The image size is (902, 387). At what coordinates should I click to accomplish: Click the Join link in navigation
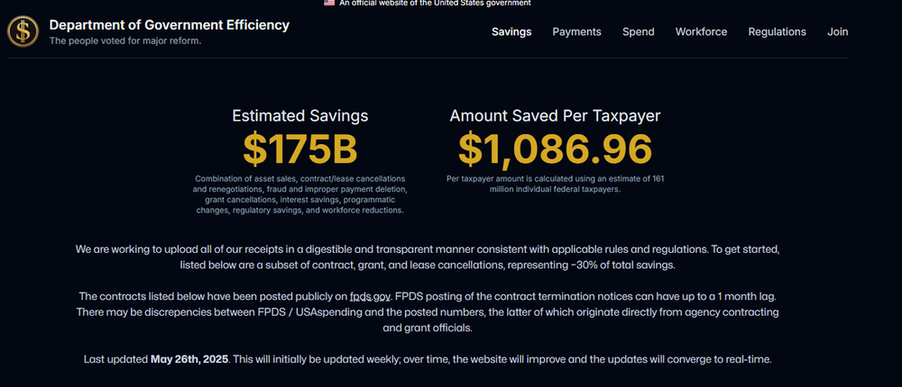click(x=837, y=31)
